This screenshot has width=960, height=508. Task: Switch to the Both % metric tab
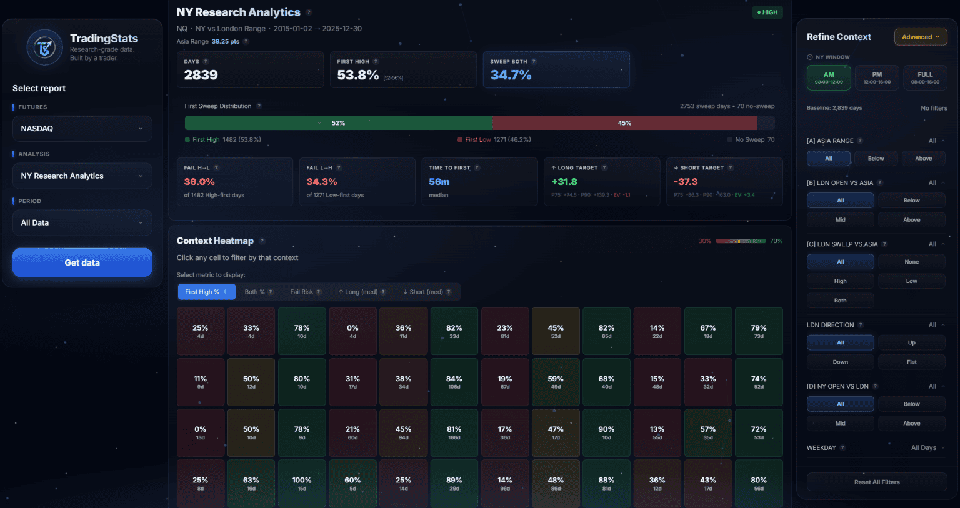click(x=258, y=292)
